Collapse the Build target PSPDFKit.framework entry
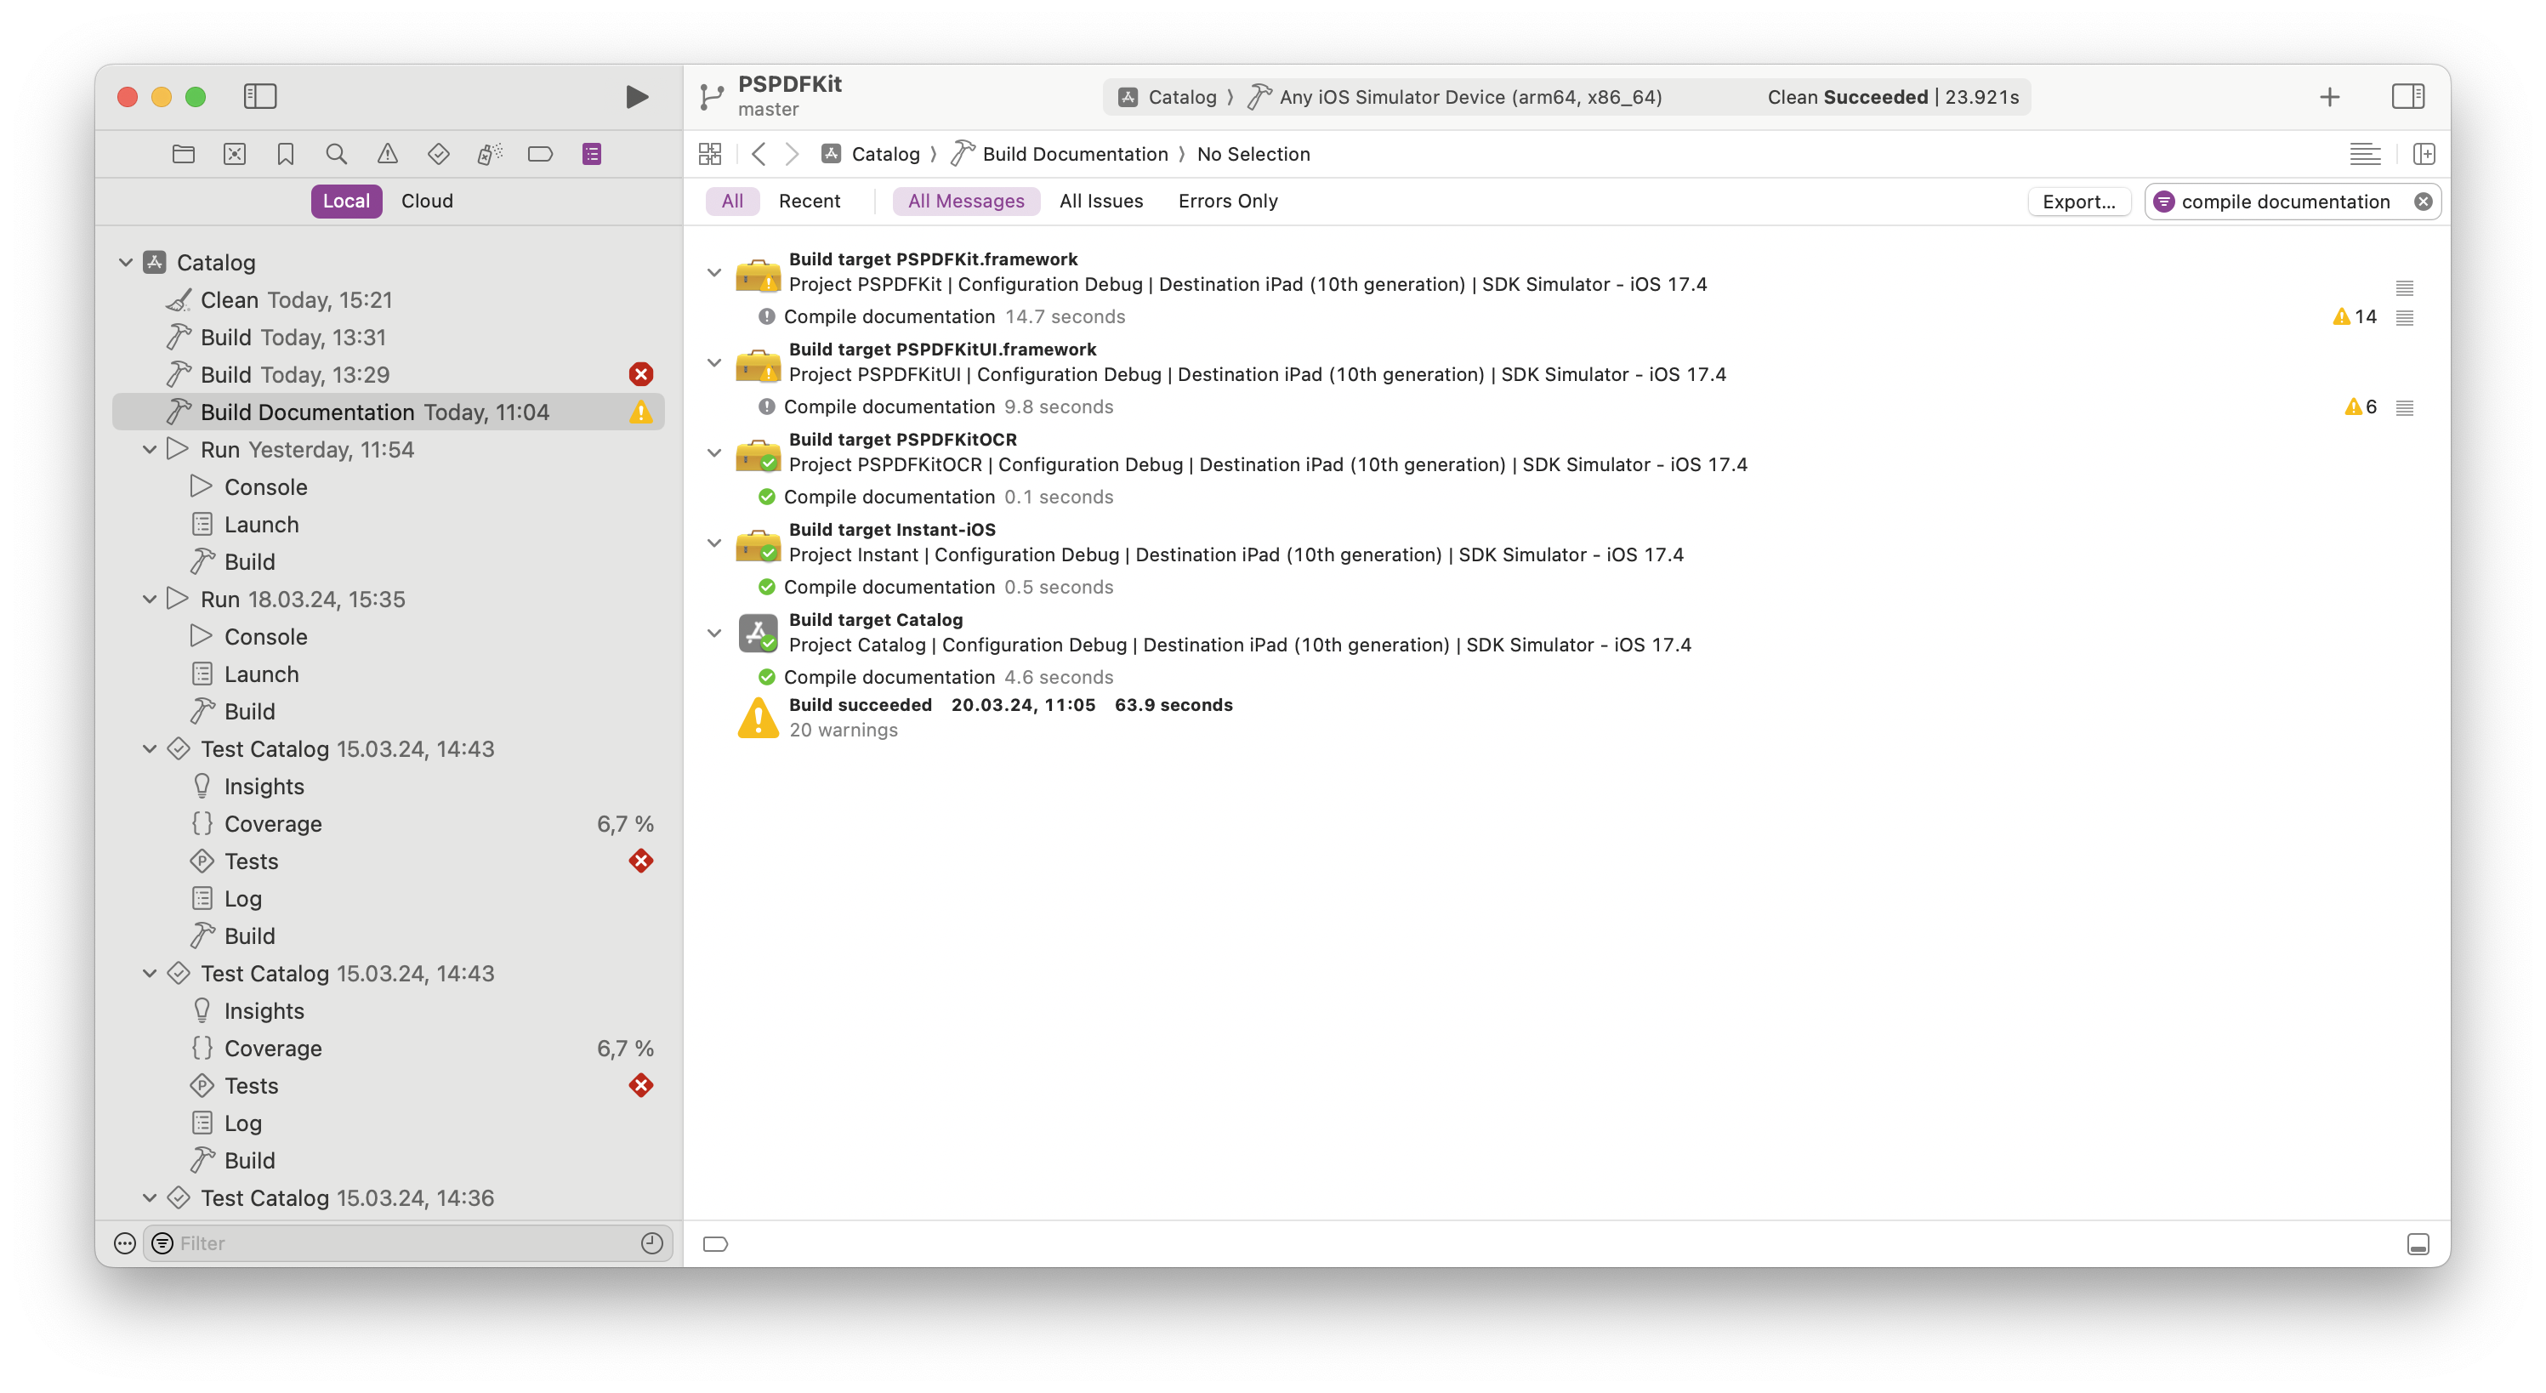 pos(714,272)
